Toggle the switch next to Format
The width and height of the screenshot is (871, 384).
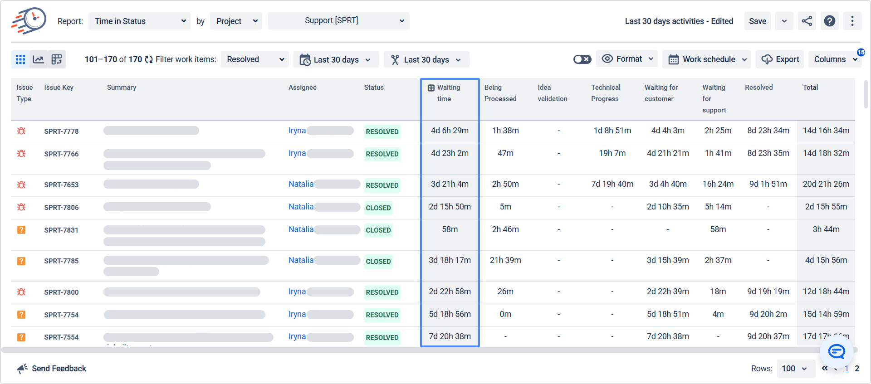(582, 59)
